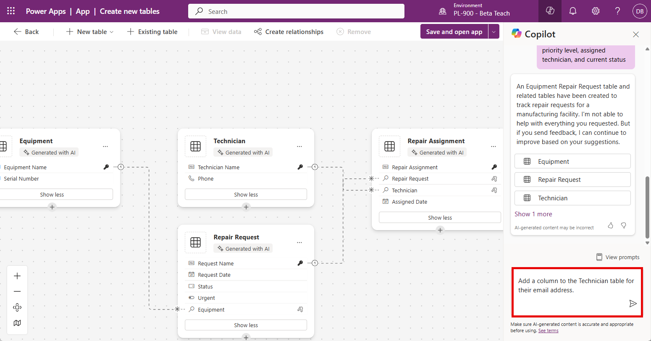This screenshot has height=341, width=651.
Task: Select the Status column in Repair Request
Action: (246, 286)
